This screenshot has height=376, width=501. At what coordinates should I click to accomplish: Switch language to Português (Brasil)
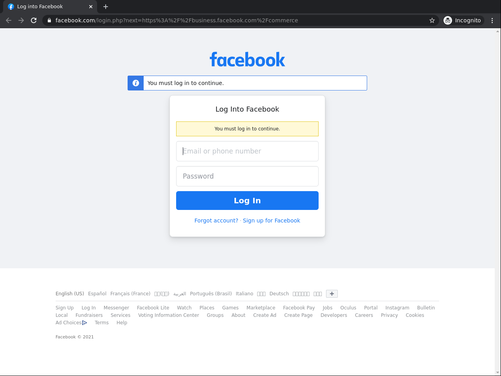[211, 294]
